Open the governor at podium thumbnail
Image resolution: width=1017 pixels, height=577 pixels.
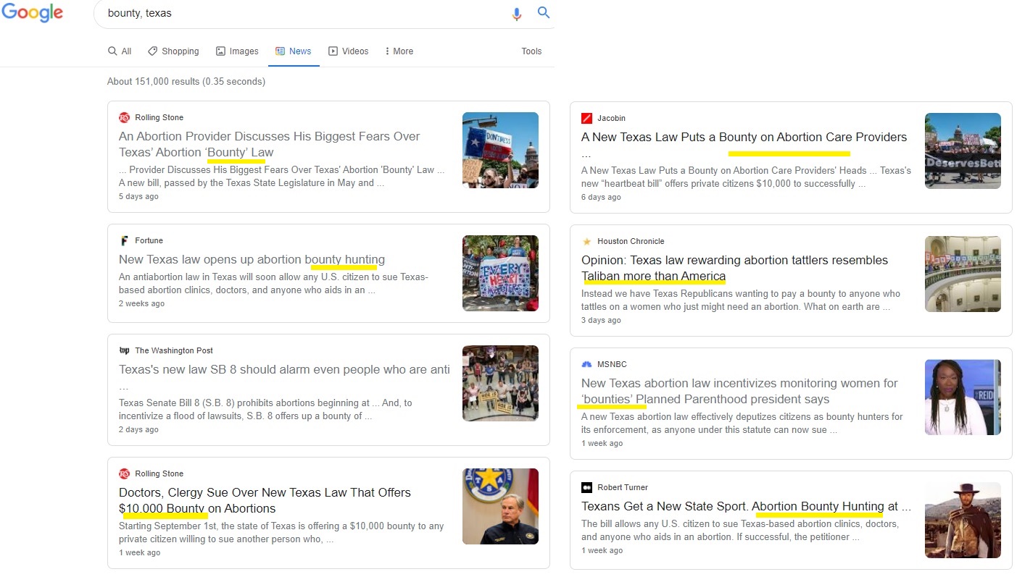pos(500,506)
